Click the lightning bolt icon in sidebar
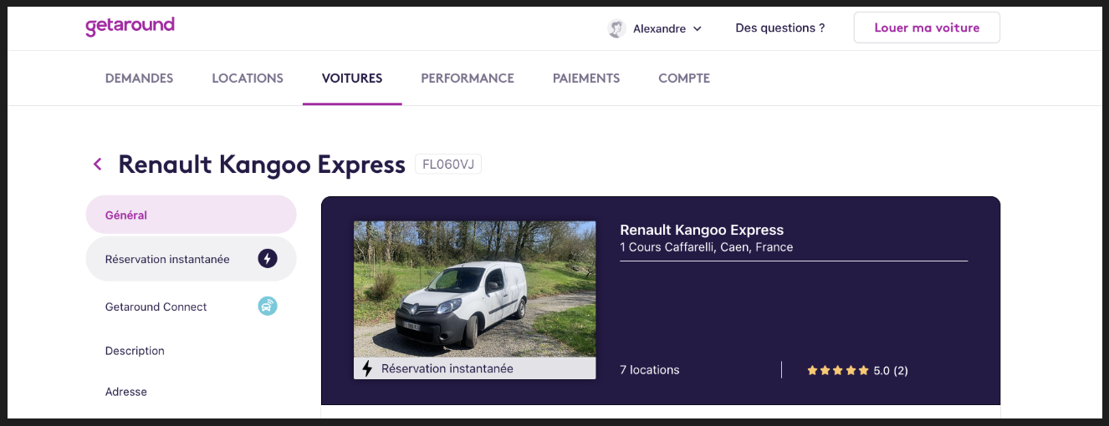The height and width of the screenshot is (426, 1109). click(267, 259)
